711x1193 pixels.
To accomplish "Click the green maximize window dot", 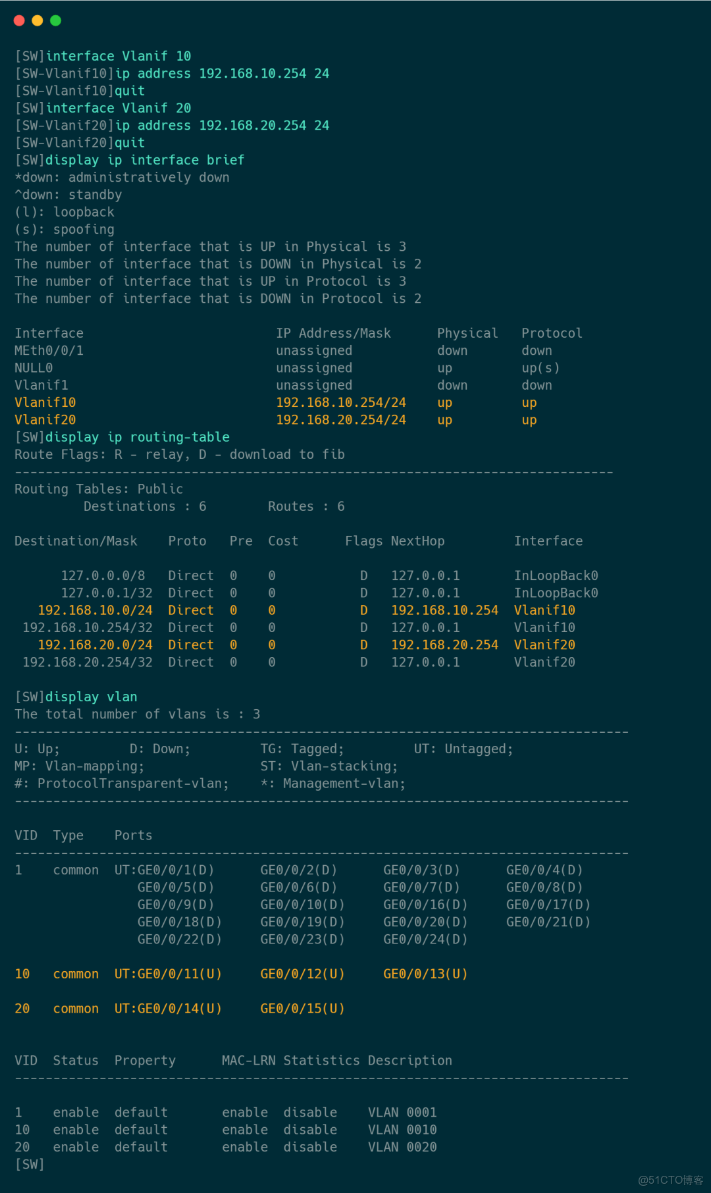I will (56, 20).
